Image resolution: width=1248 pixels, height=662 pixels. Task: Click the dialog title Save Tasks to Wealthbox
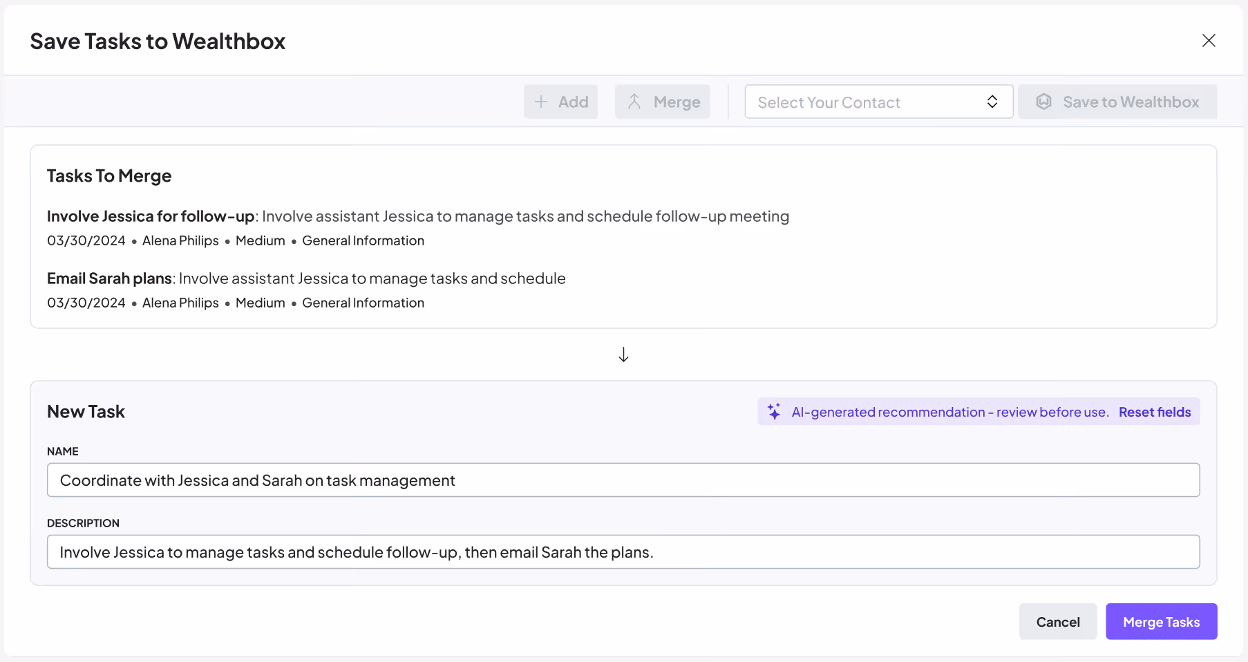158,41
